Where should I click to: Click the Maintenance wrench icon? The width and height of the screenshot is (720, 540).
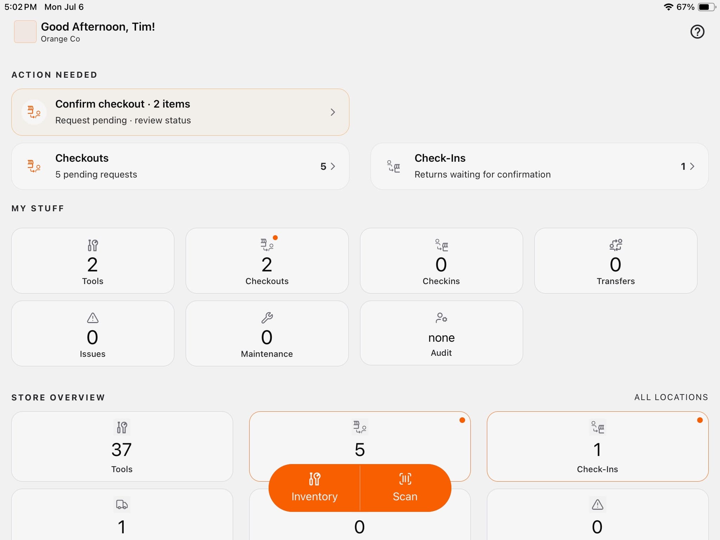click(x=267, y=318)
